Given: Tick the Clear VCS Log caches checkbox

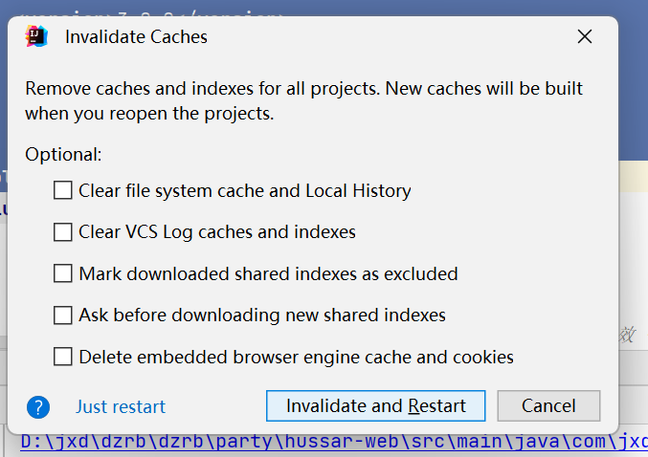Looking at the screenshot, I should [63, 231].
